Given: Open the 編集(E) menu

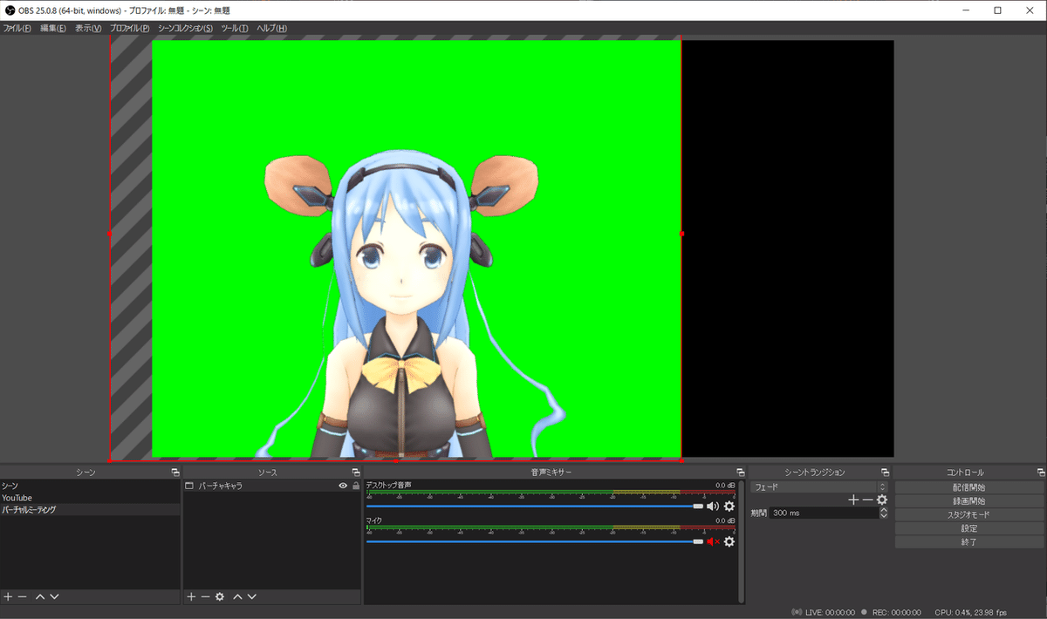Looking at the screenshot, I should pos(53,29).
